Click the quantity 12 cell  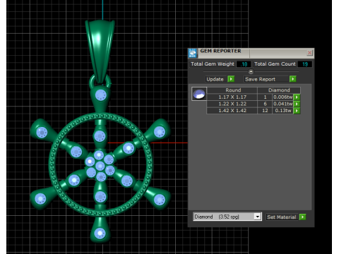[x=265, y=111]
